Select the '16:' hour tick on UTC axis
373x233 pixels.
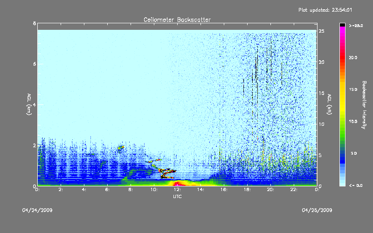pos(224,190)
